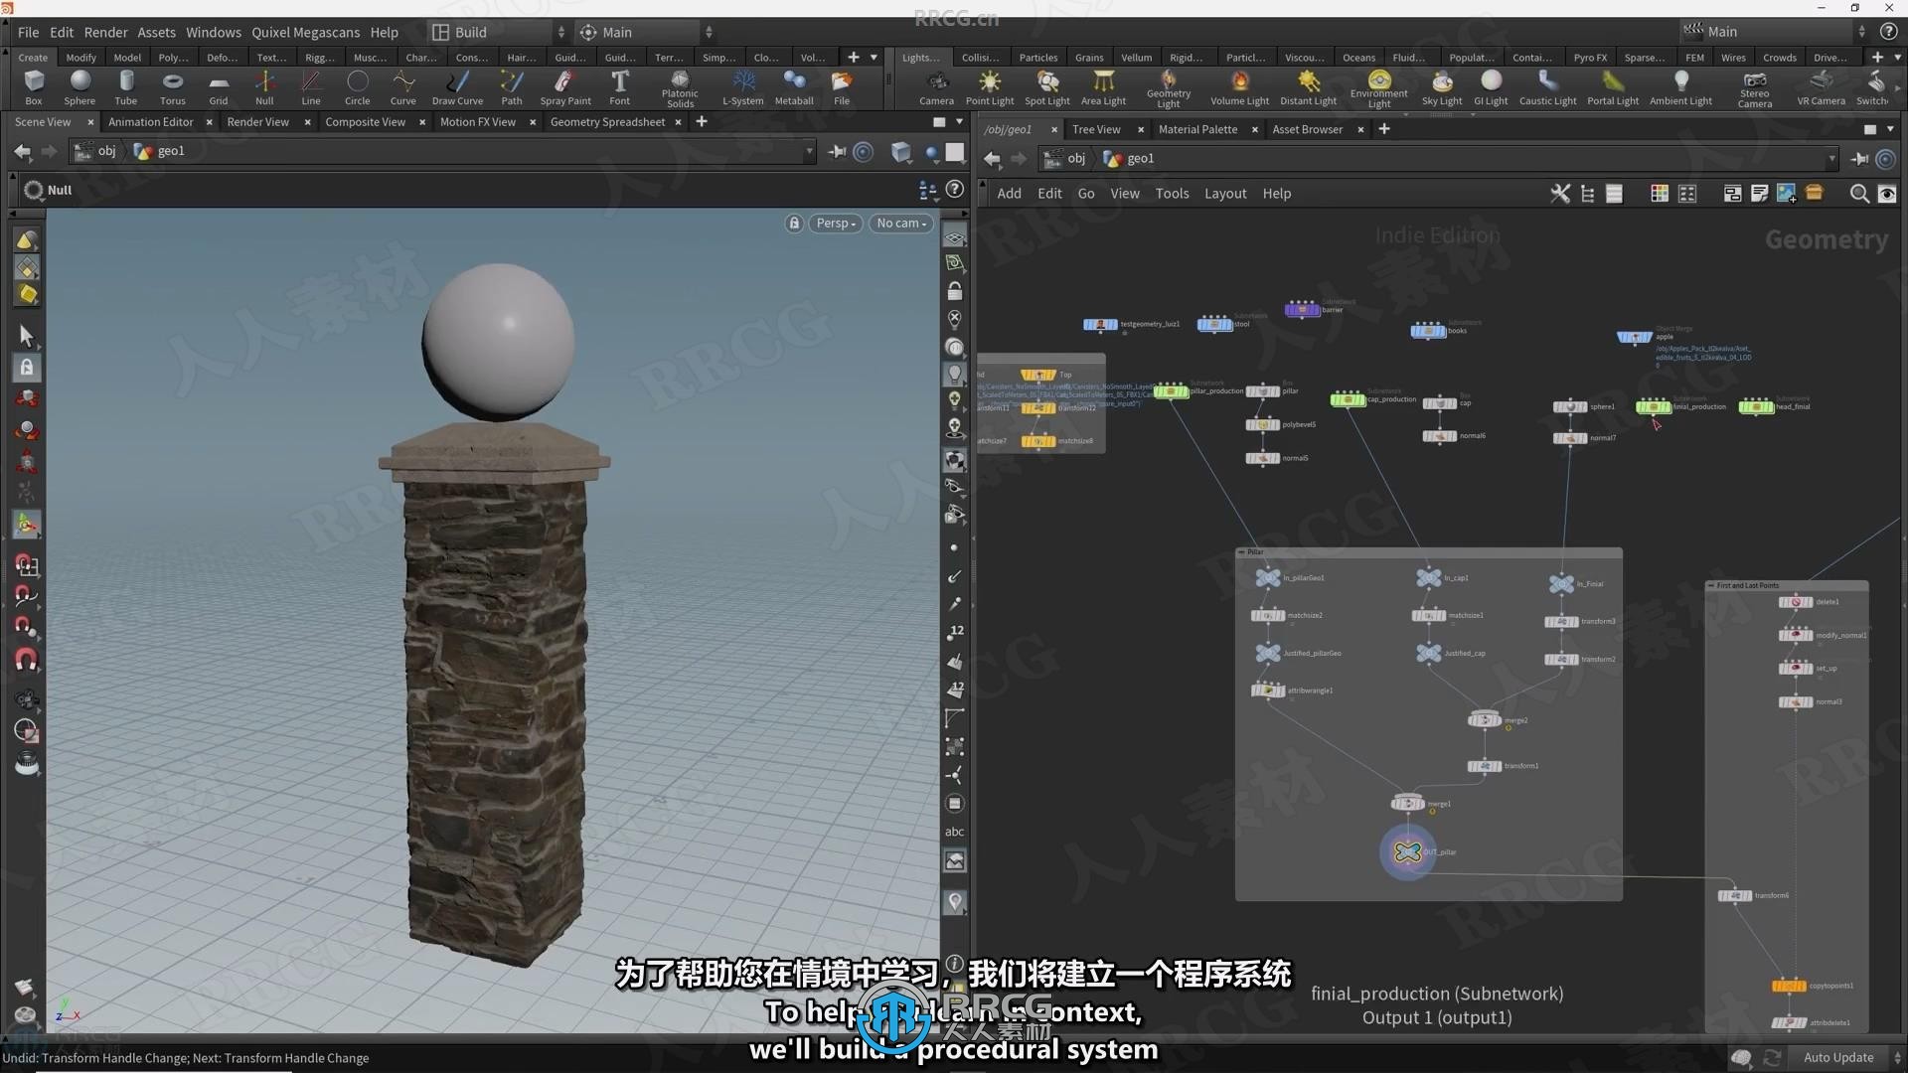Open network editor find node search
Viewport: 1908px width, 1073px height.
tap(1858, 194)
